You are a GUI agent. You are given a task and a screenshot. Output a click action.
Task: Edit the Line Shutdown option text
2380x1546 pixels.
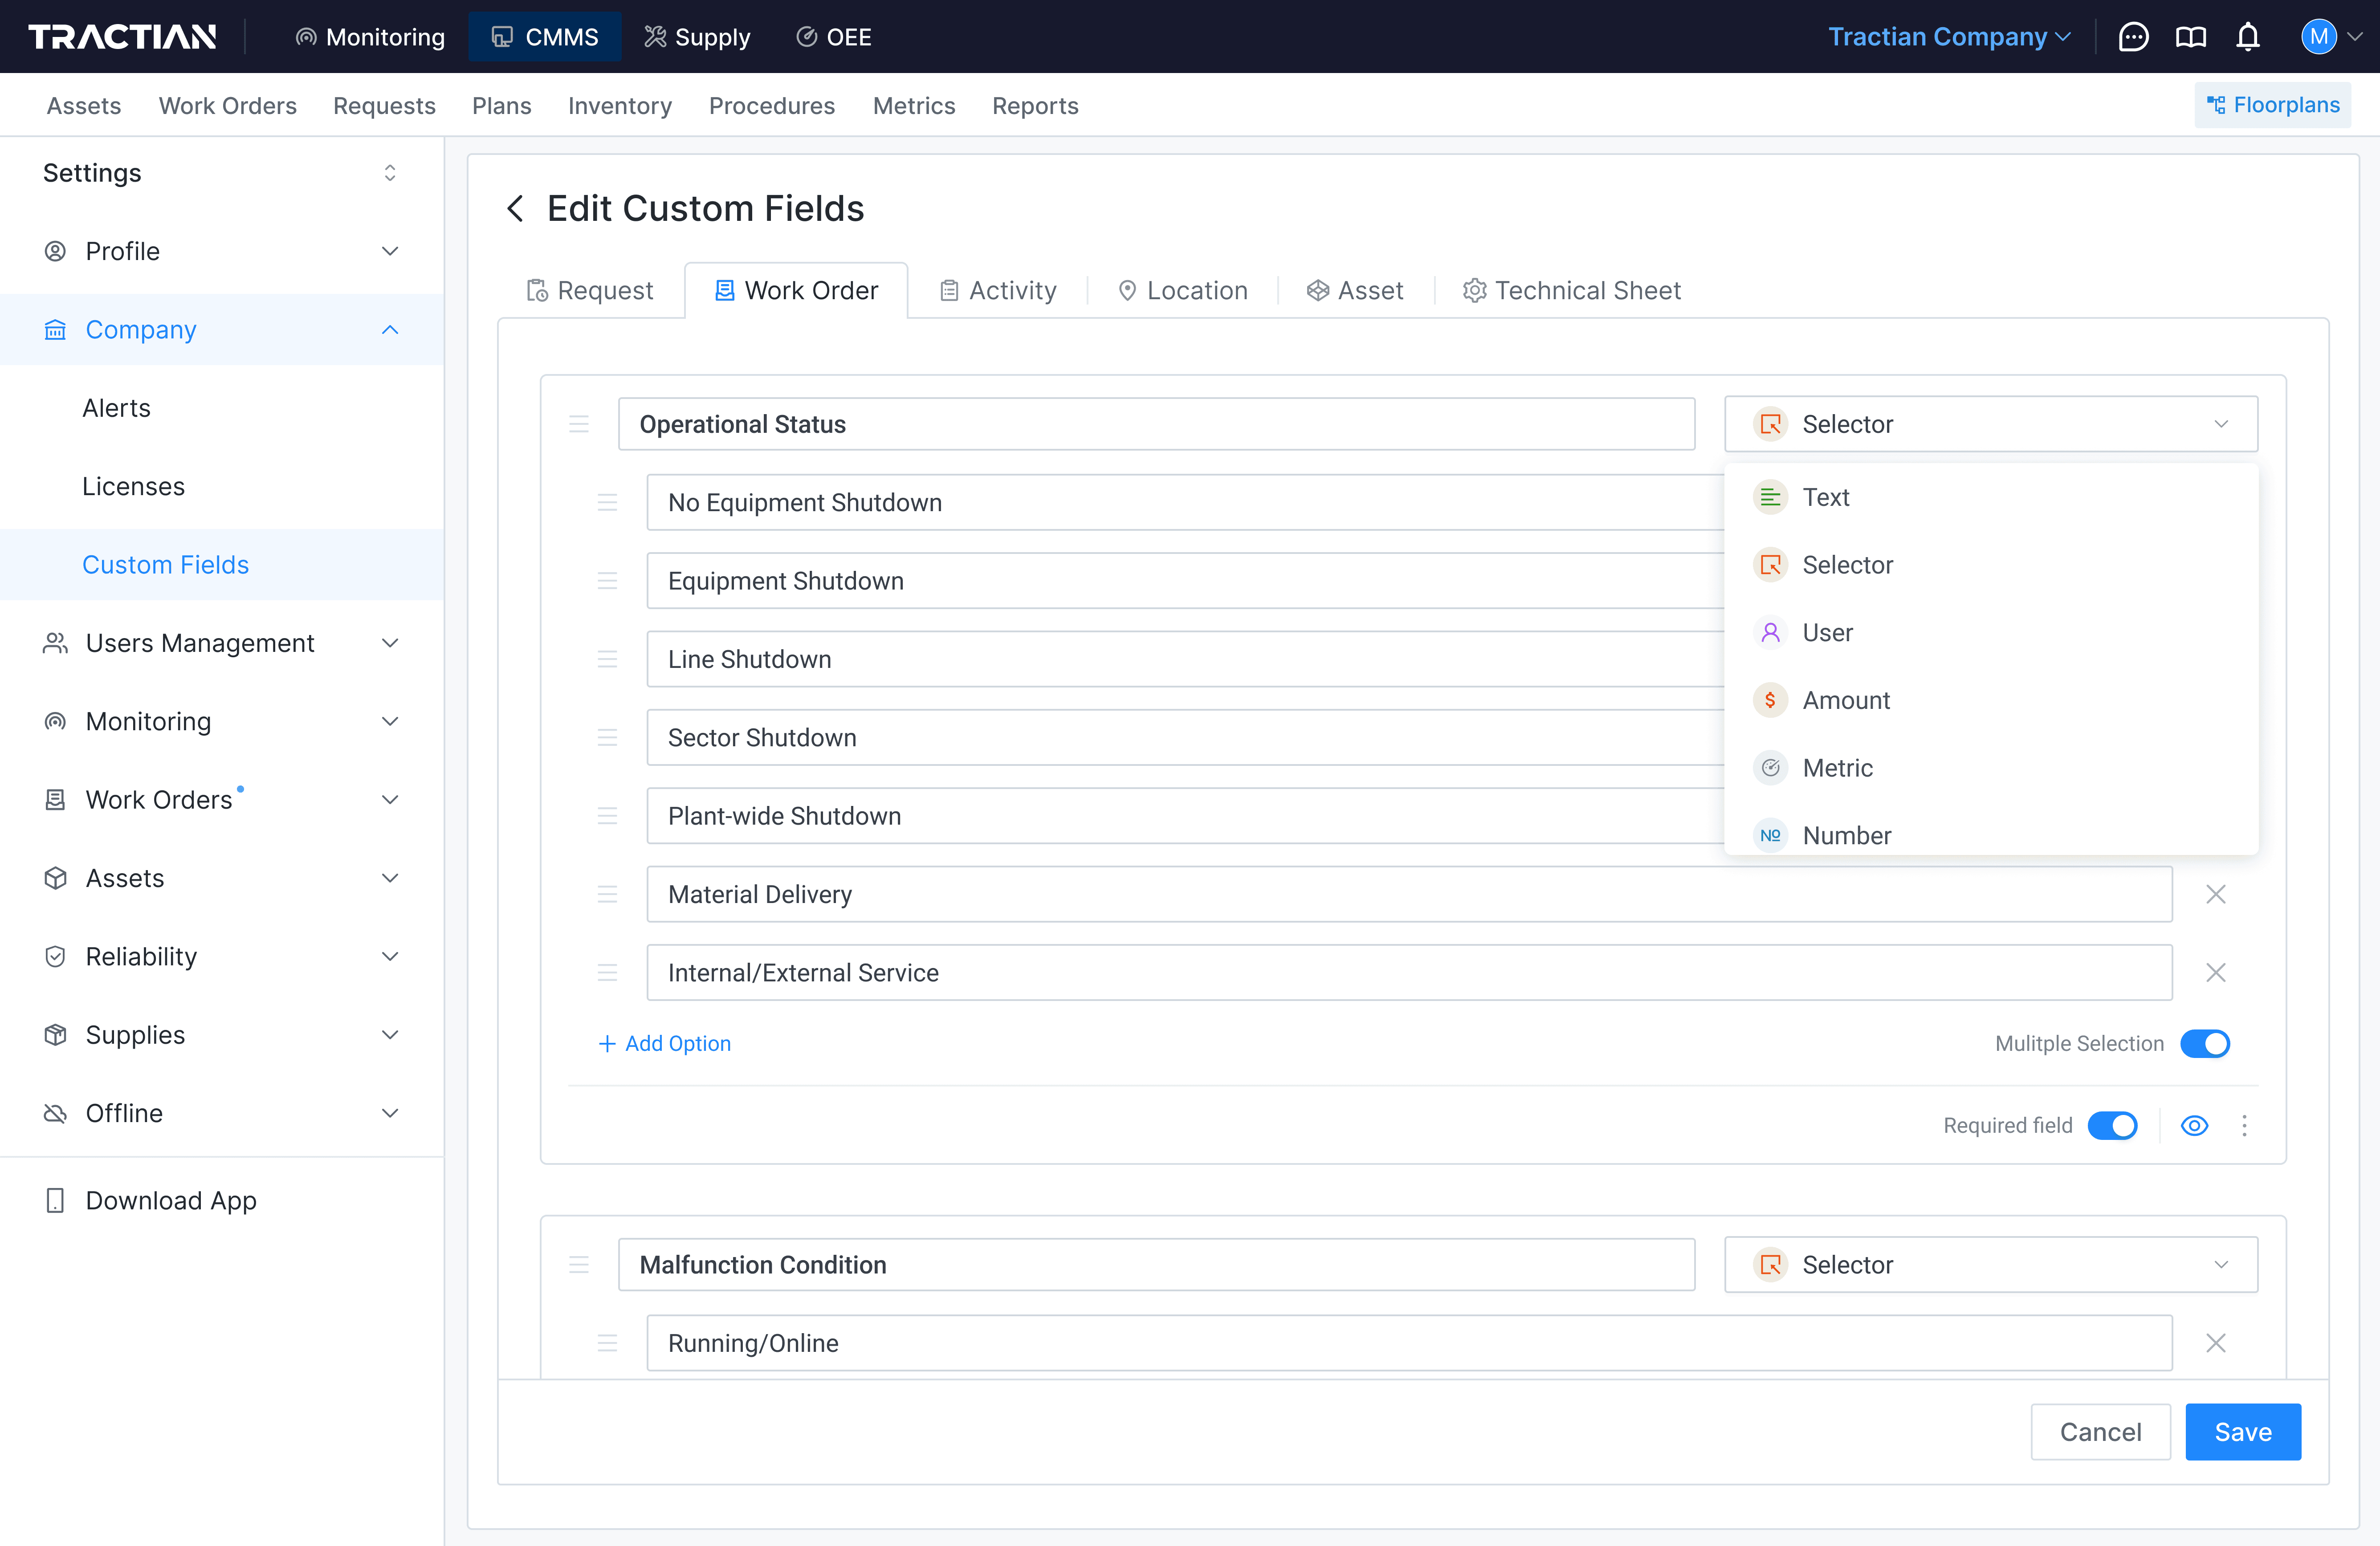[x=1186, y=659]
